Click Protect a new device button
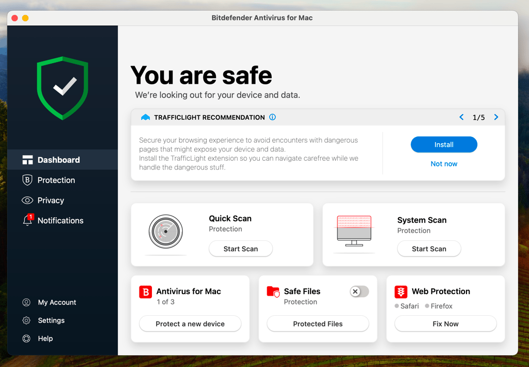Image resolution: width=529 pixels, height=367 pixels. 190,324
